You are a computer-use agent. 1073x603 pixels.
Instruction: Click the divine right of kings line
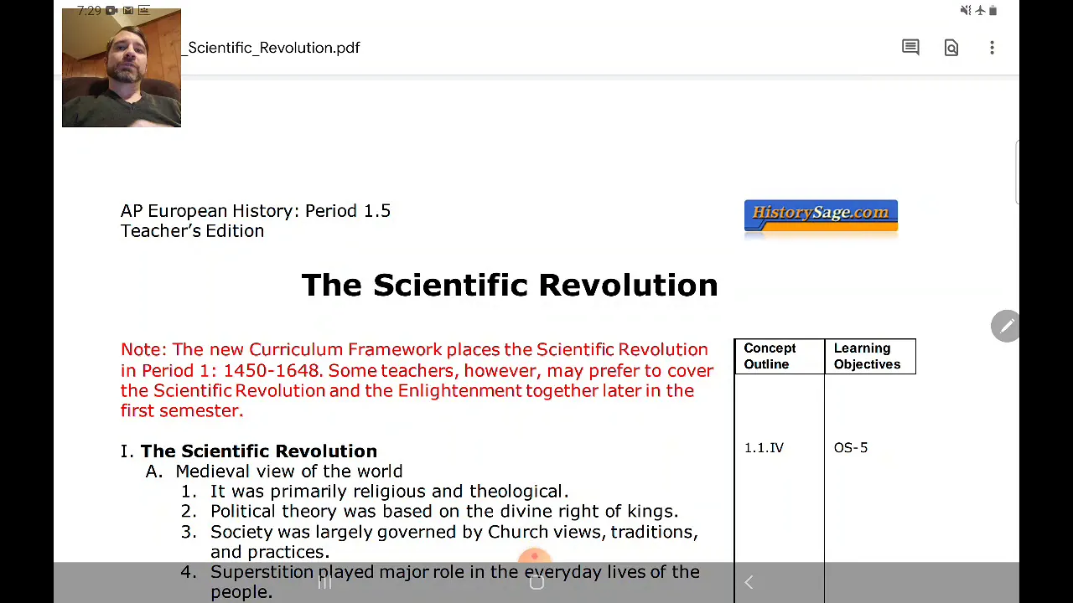(443, 512)
